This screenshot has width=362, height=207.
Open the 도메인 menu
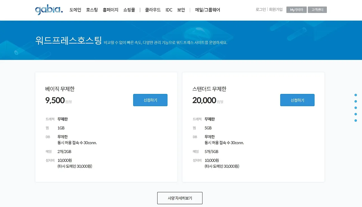click(75, 9)
